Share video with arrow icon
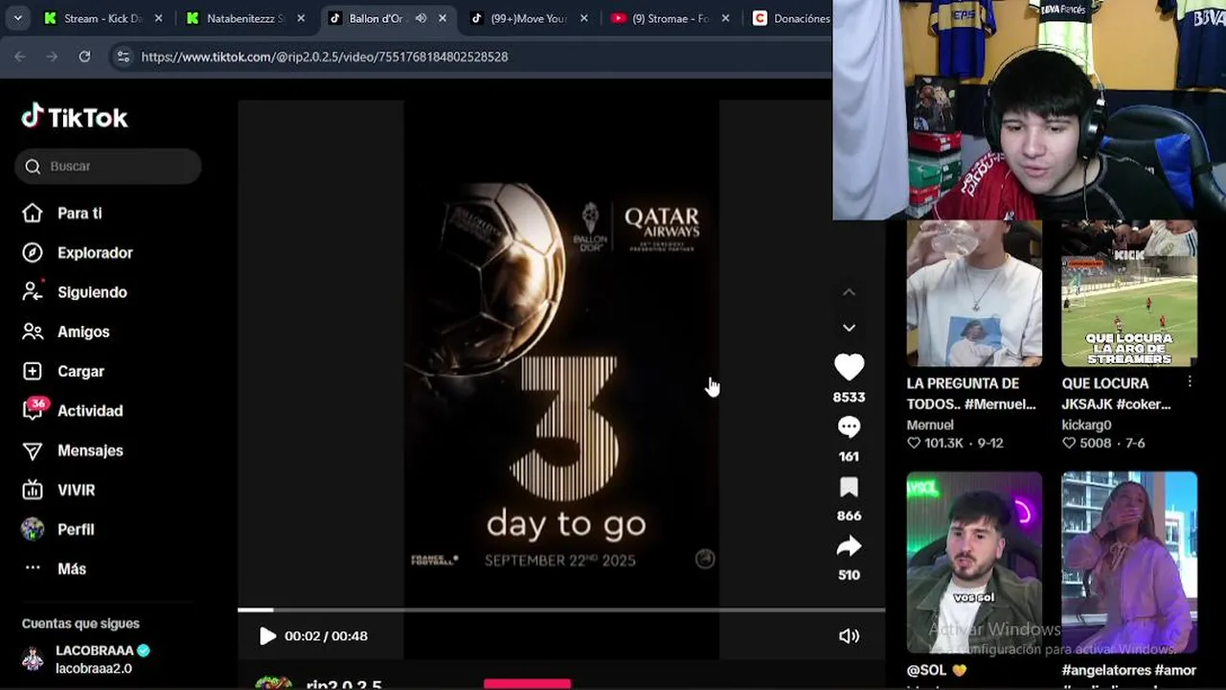Viewport: 1226px width, 690px height. click(x=849, y=546)
